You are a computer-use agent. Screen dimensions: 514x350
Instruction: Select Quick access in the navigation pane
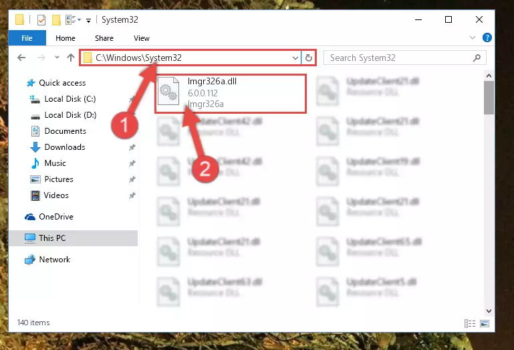(62, 83)
